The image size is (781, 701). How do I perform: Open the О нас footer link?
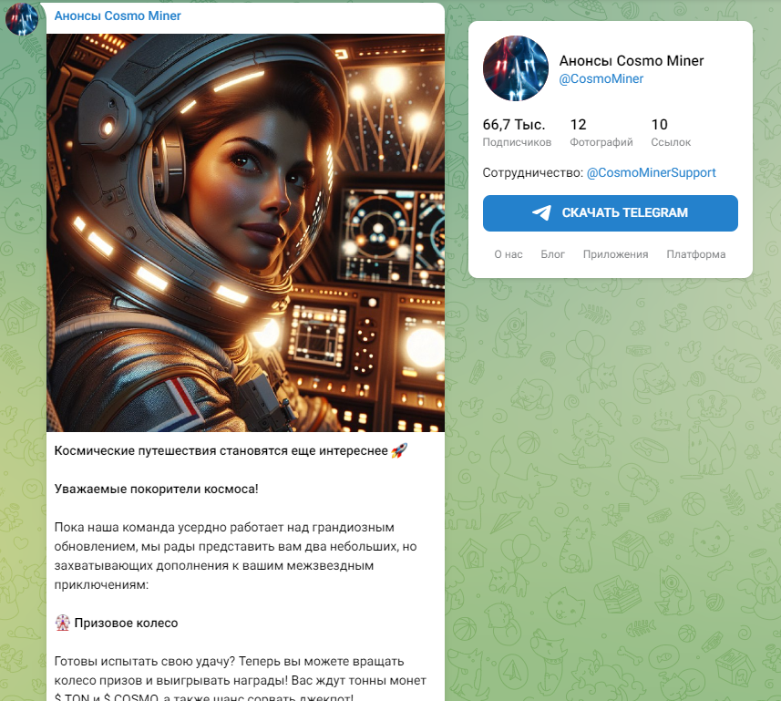click(x=508, y=254)
